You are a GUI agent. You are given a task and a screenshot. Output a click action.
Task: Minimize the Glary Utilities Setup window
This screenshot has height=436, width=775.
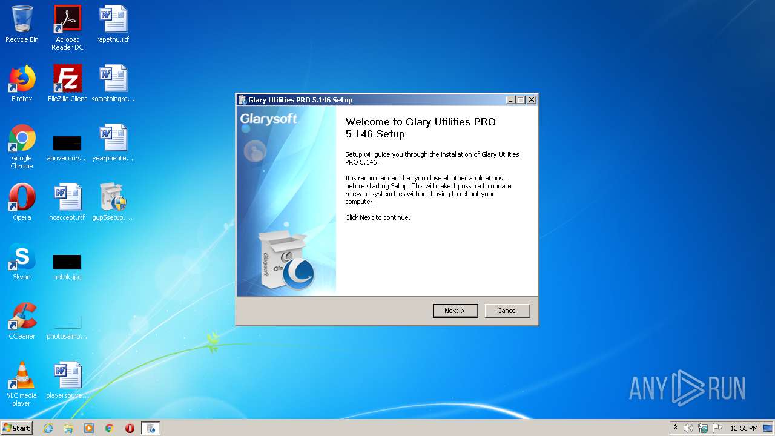point(510,100)
